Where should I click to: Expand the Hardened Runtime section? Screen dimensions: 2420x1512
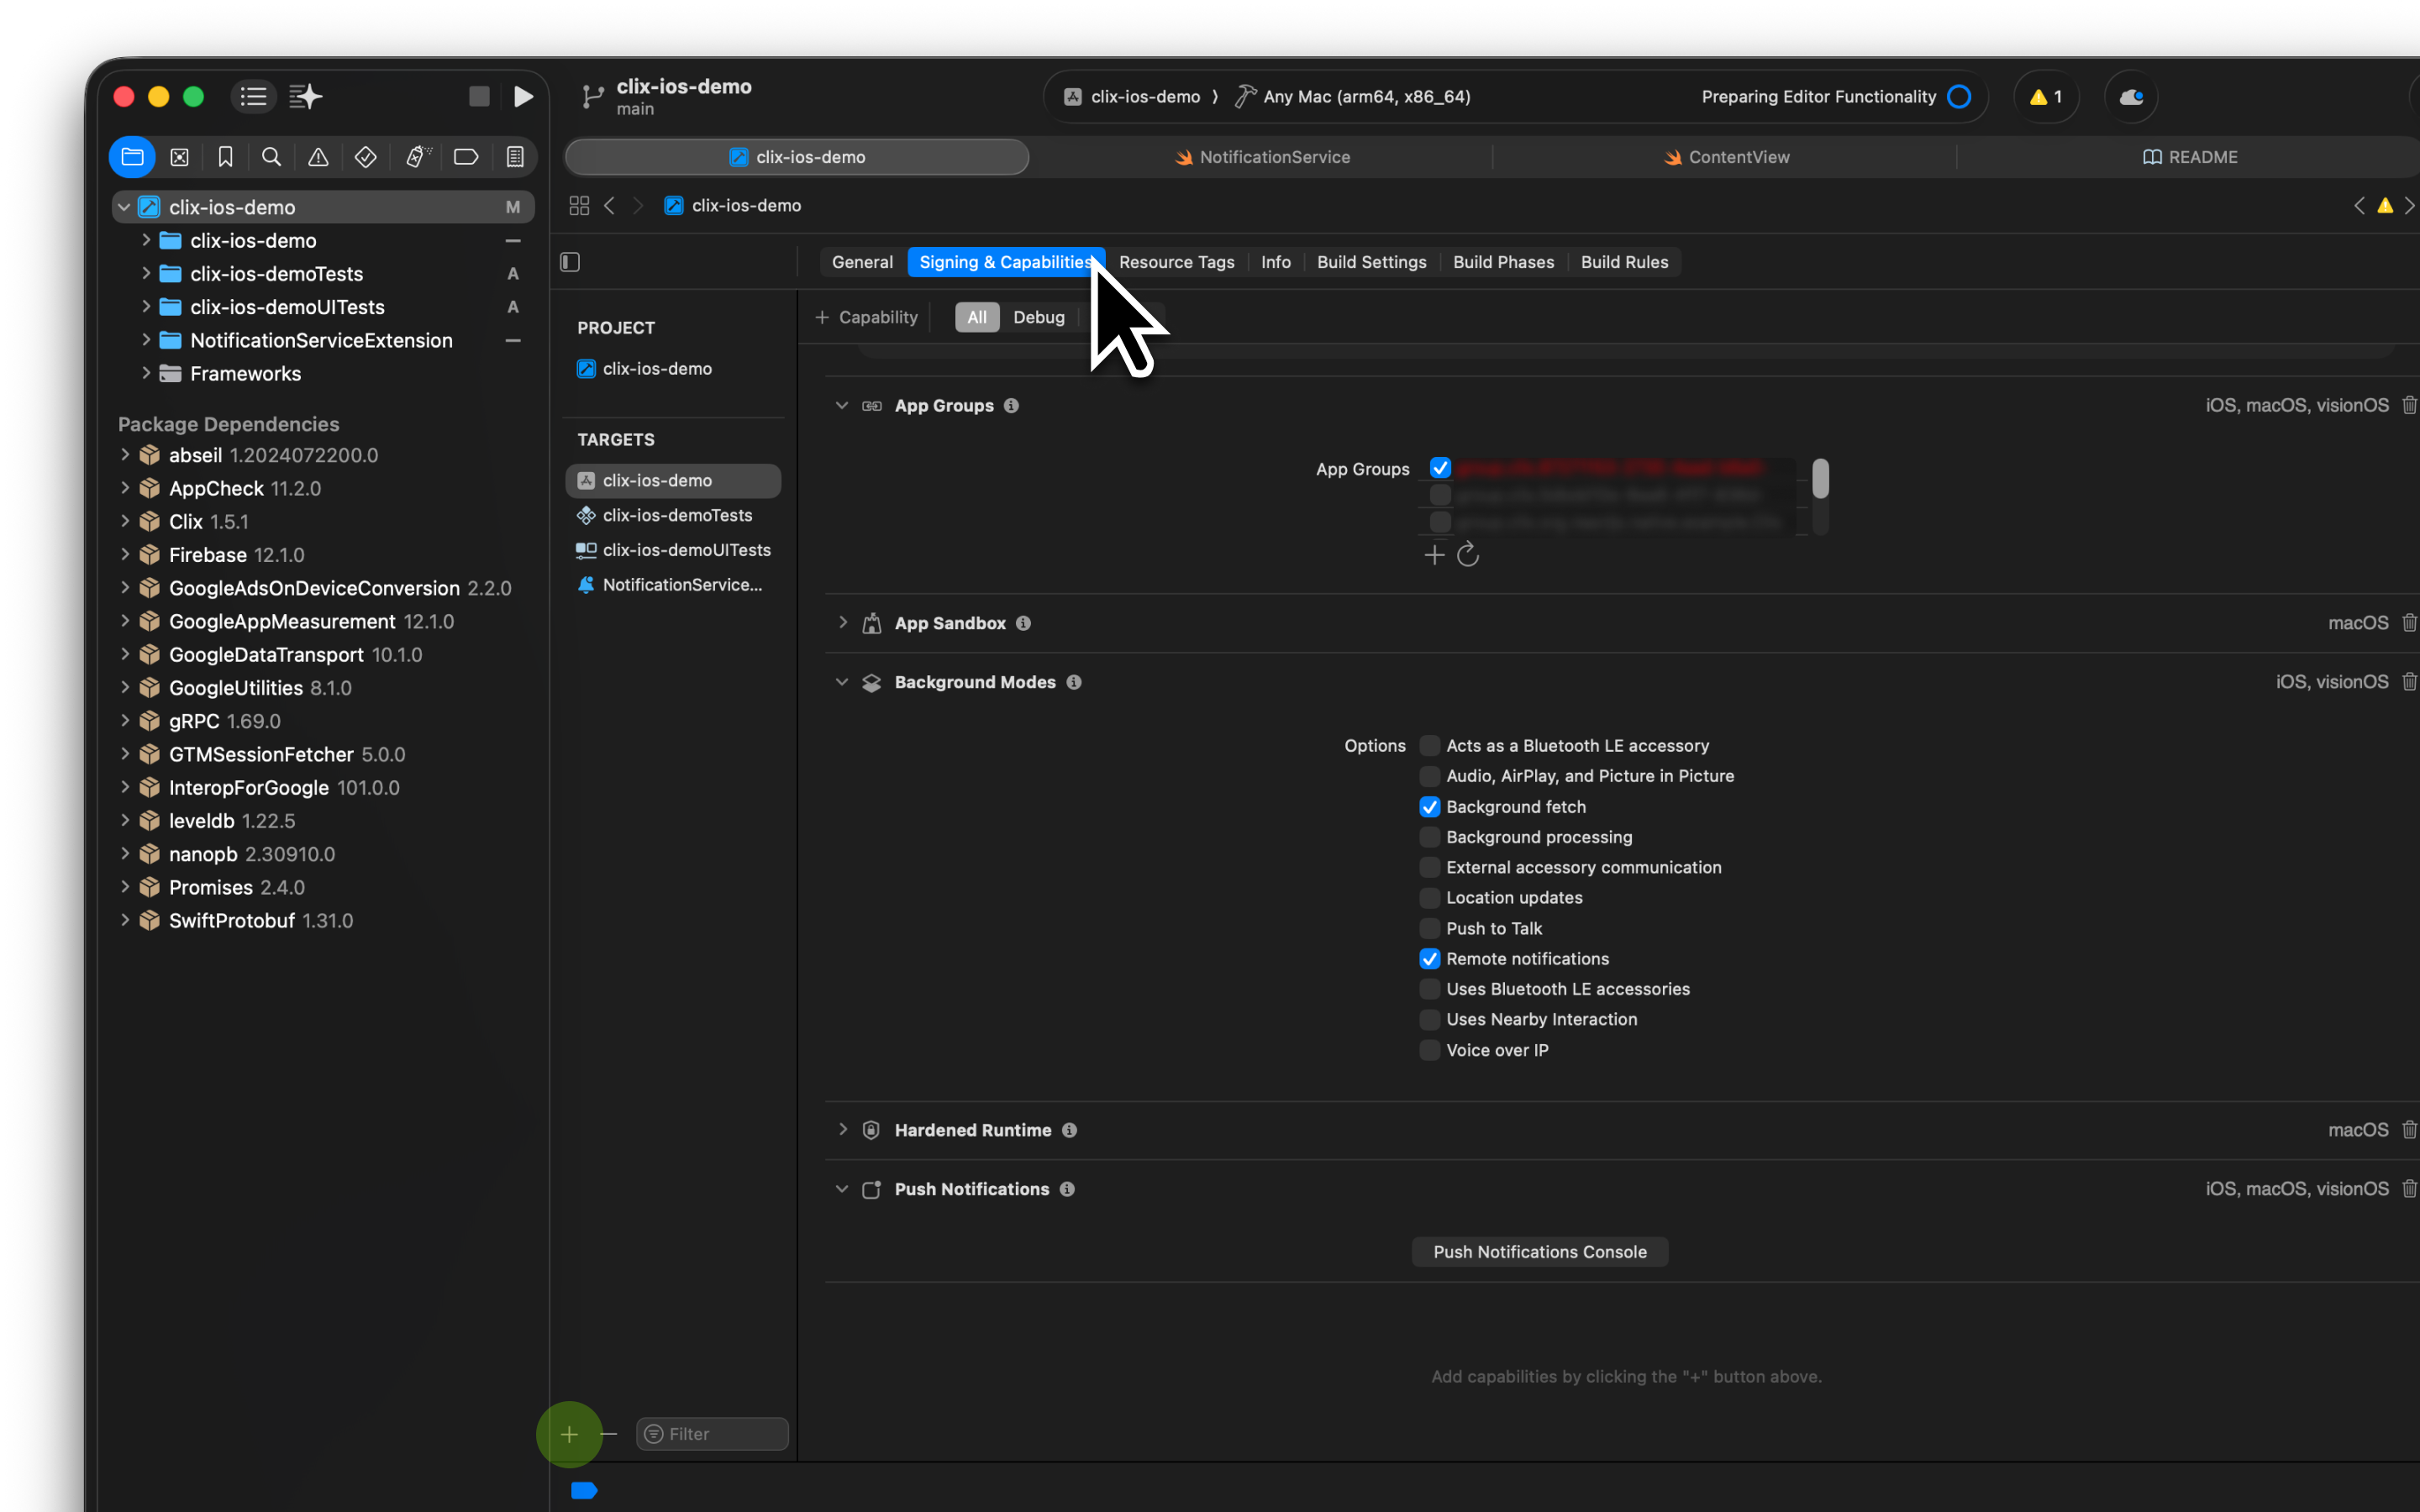pos(842,1130)
